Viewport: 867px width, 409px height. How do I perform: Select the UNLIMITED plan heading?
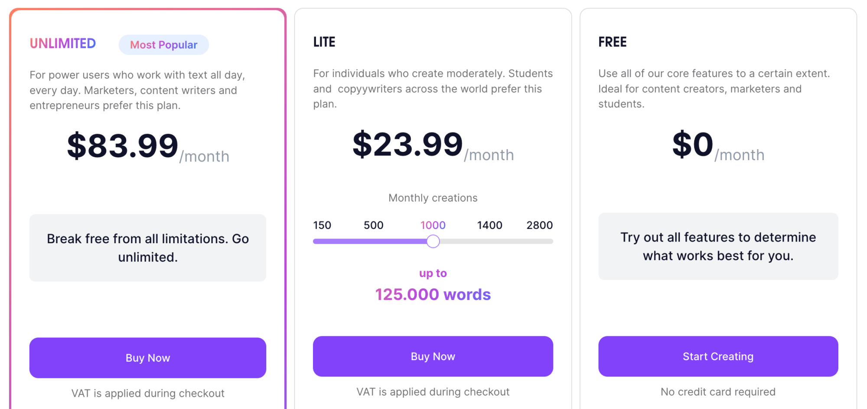pos(63,44)
